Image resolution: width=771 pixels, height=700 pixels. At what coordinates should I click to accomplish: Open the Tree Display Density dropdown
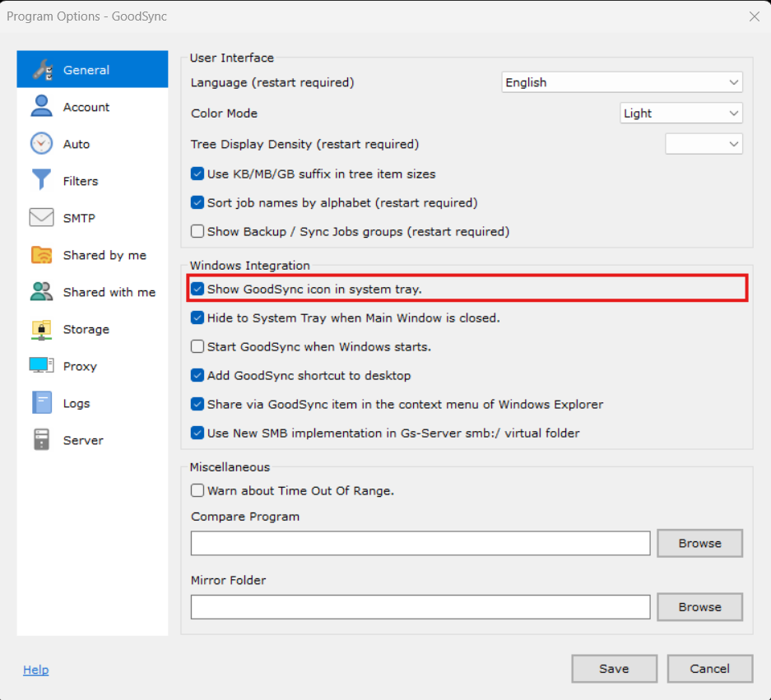tap(704, 144)
